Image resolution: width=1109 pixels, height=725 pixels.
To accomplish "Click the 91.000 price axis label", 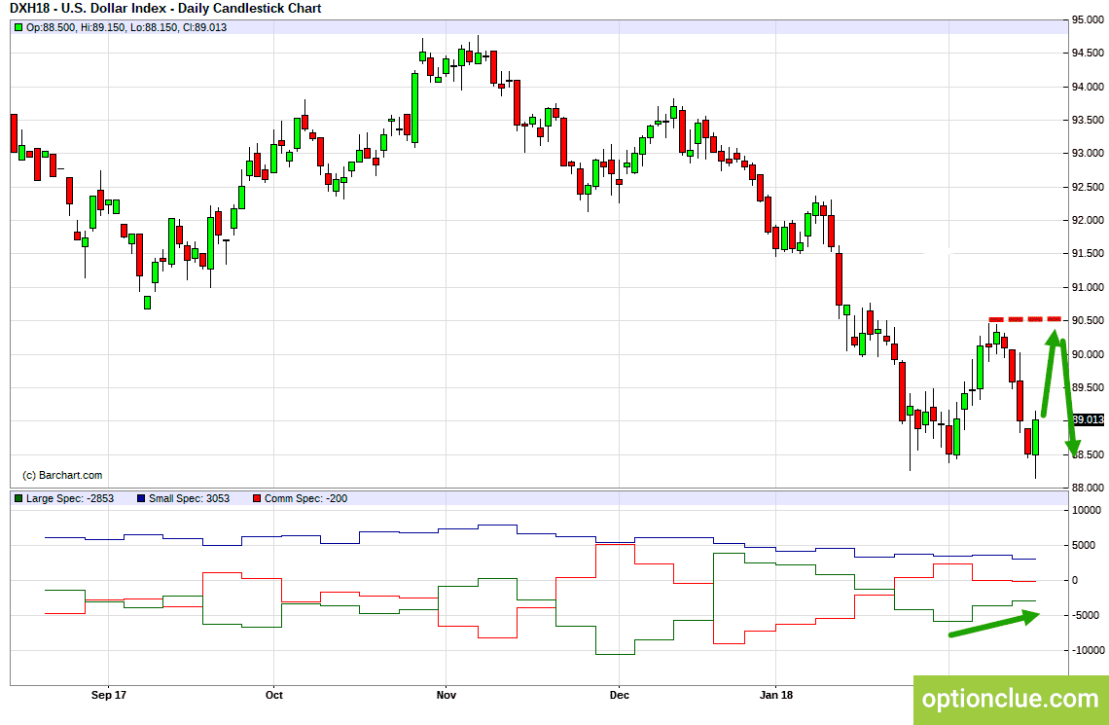I will coord(1088,288).
